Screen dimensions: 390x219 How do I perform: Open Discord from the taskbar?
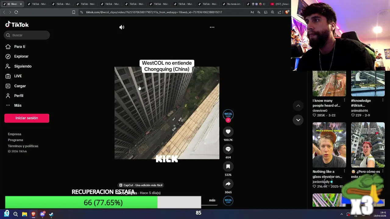point(42,214)
